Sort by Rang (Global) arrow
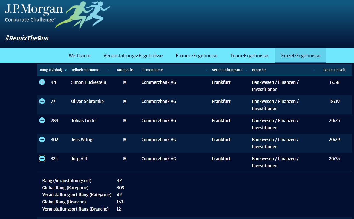Screen dimensions: 354x219 click(66, 70)
